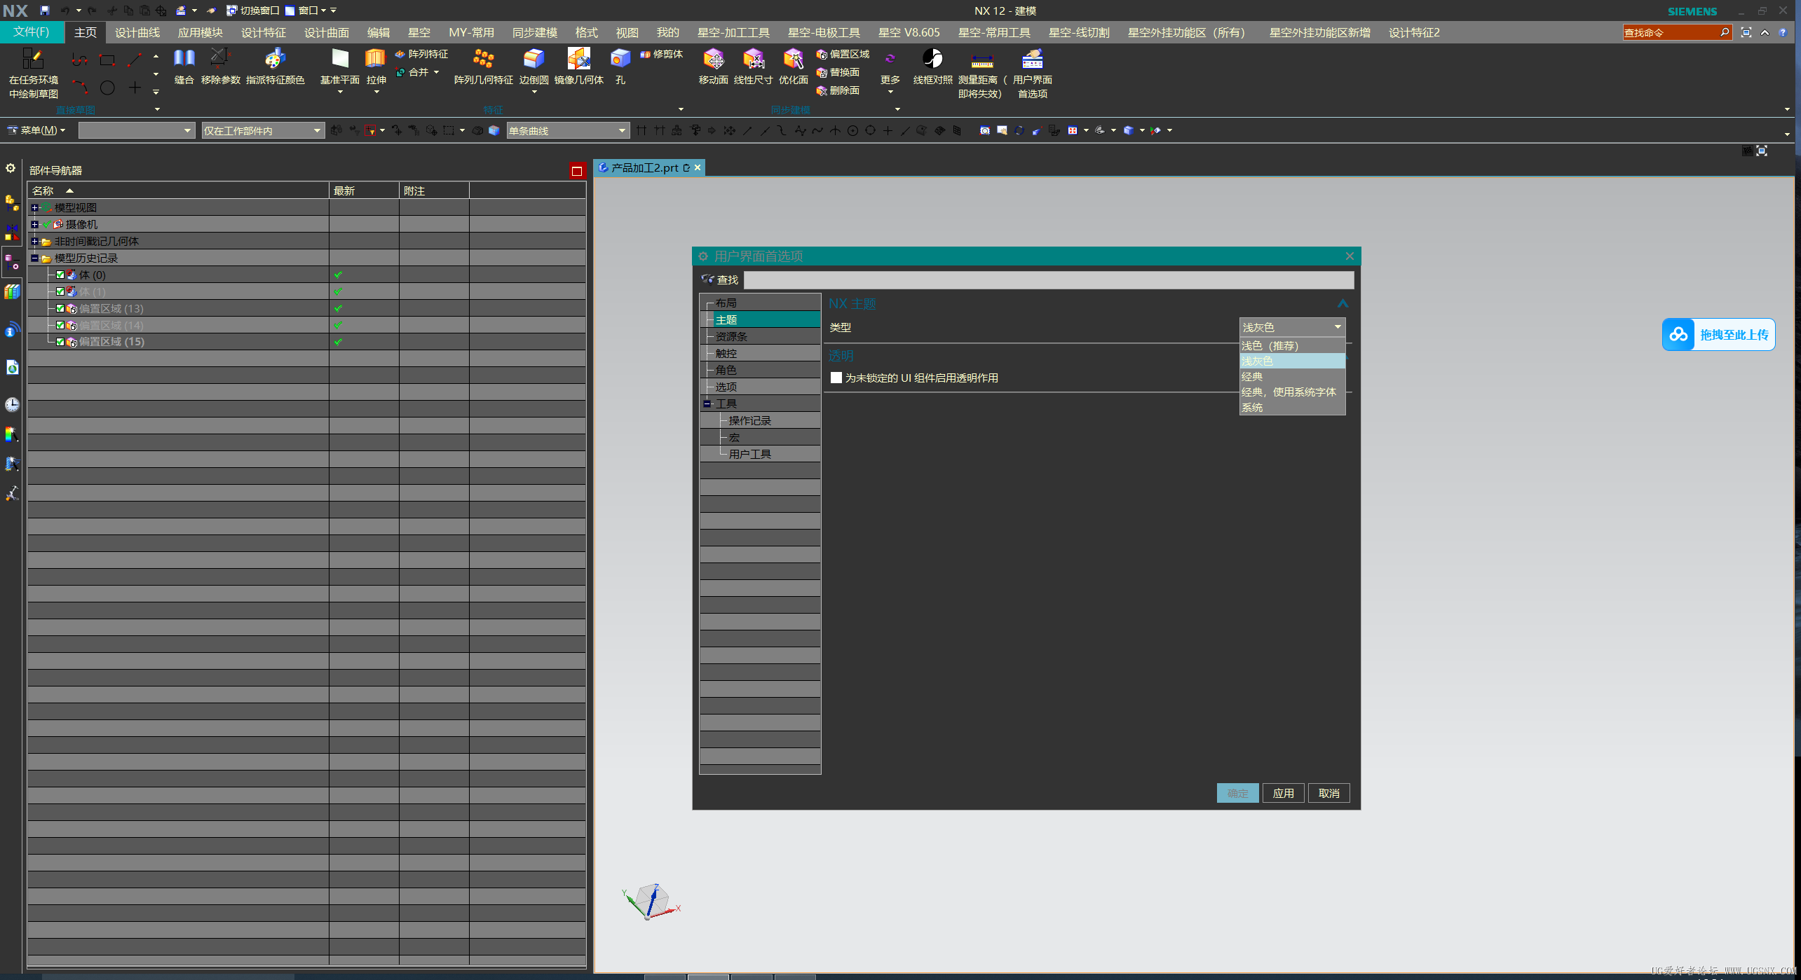This screenshot has height=980, width=1801.
Task: Toggle the 偏置区域 (15) checkbox
Action: pos(60,343)
